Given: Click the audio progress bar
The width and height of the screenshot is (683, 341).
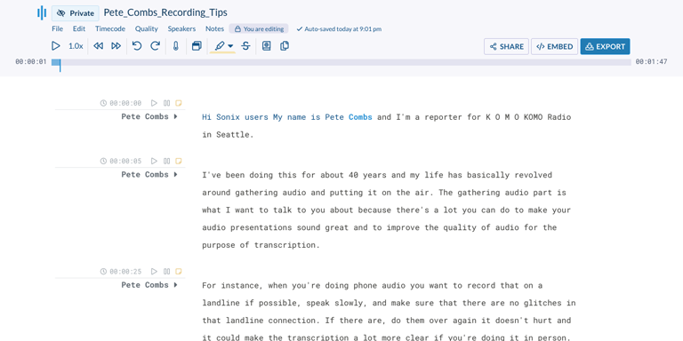Looking at the screenshot, I should click(x=341, y=62).
